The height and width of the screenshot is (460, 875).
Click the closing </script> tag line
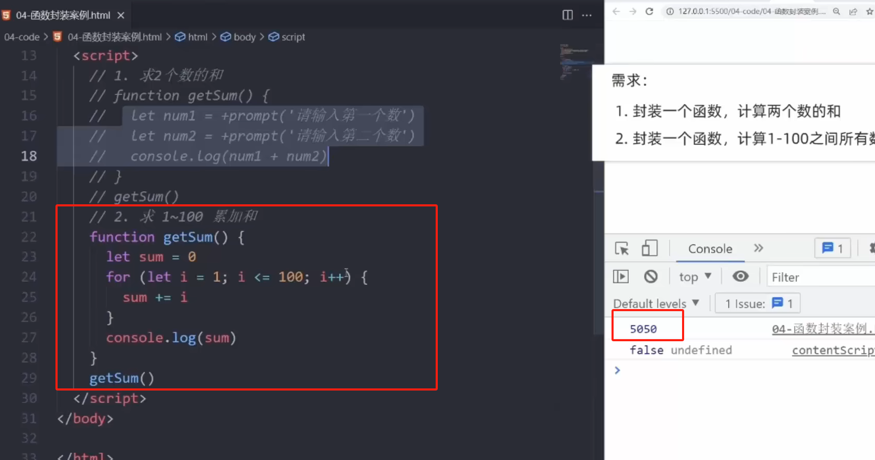[x=110, y=398]
